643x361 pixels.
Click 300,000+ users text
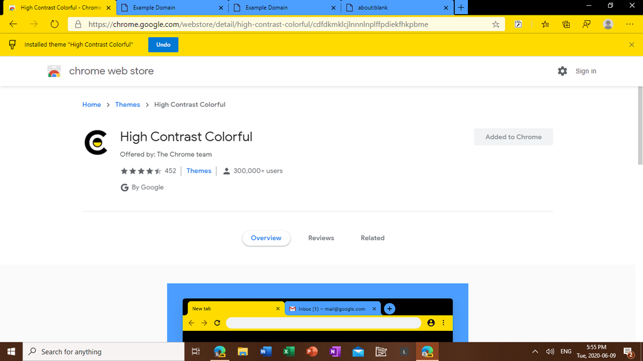pos(258,171)
